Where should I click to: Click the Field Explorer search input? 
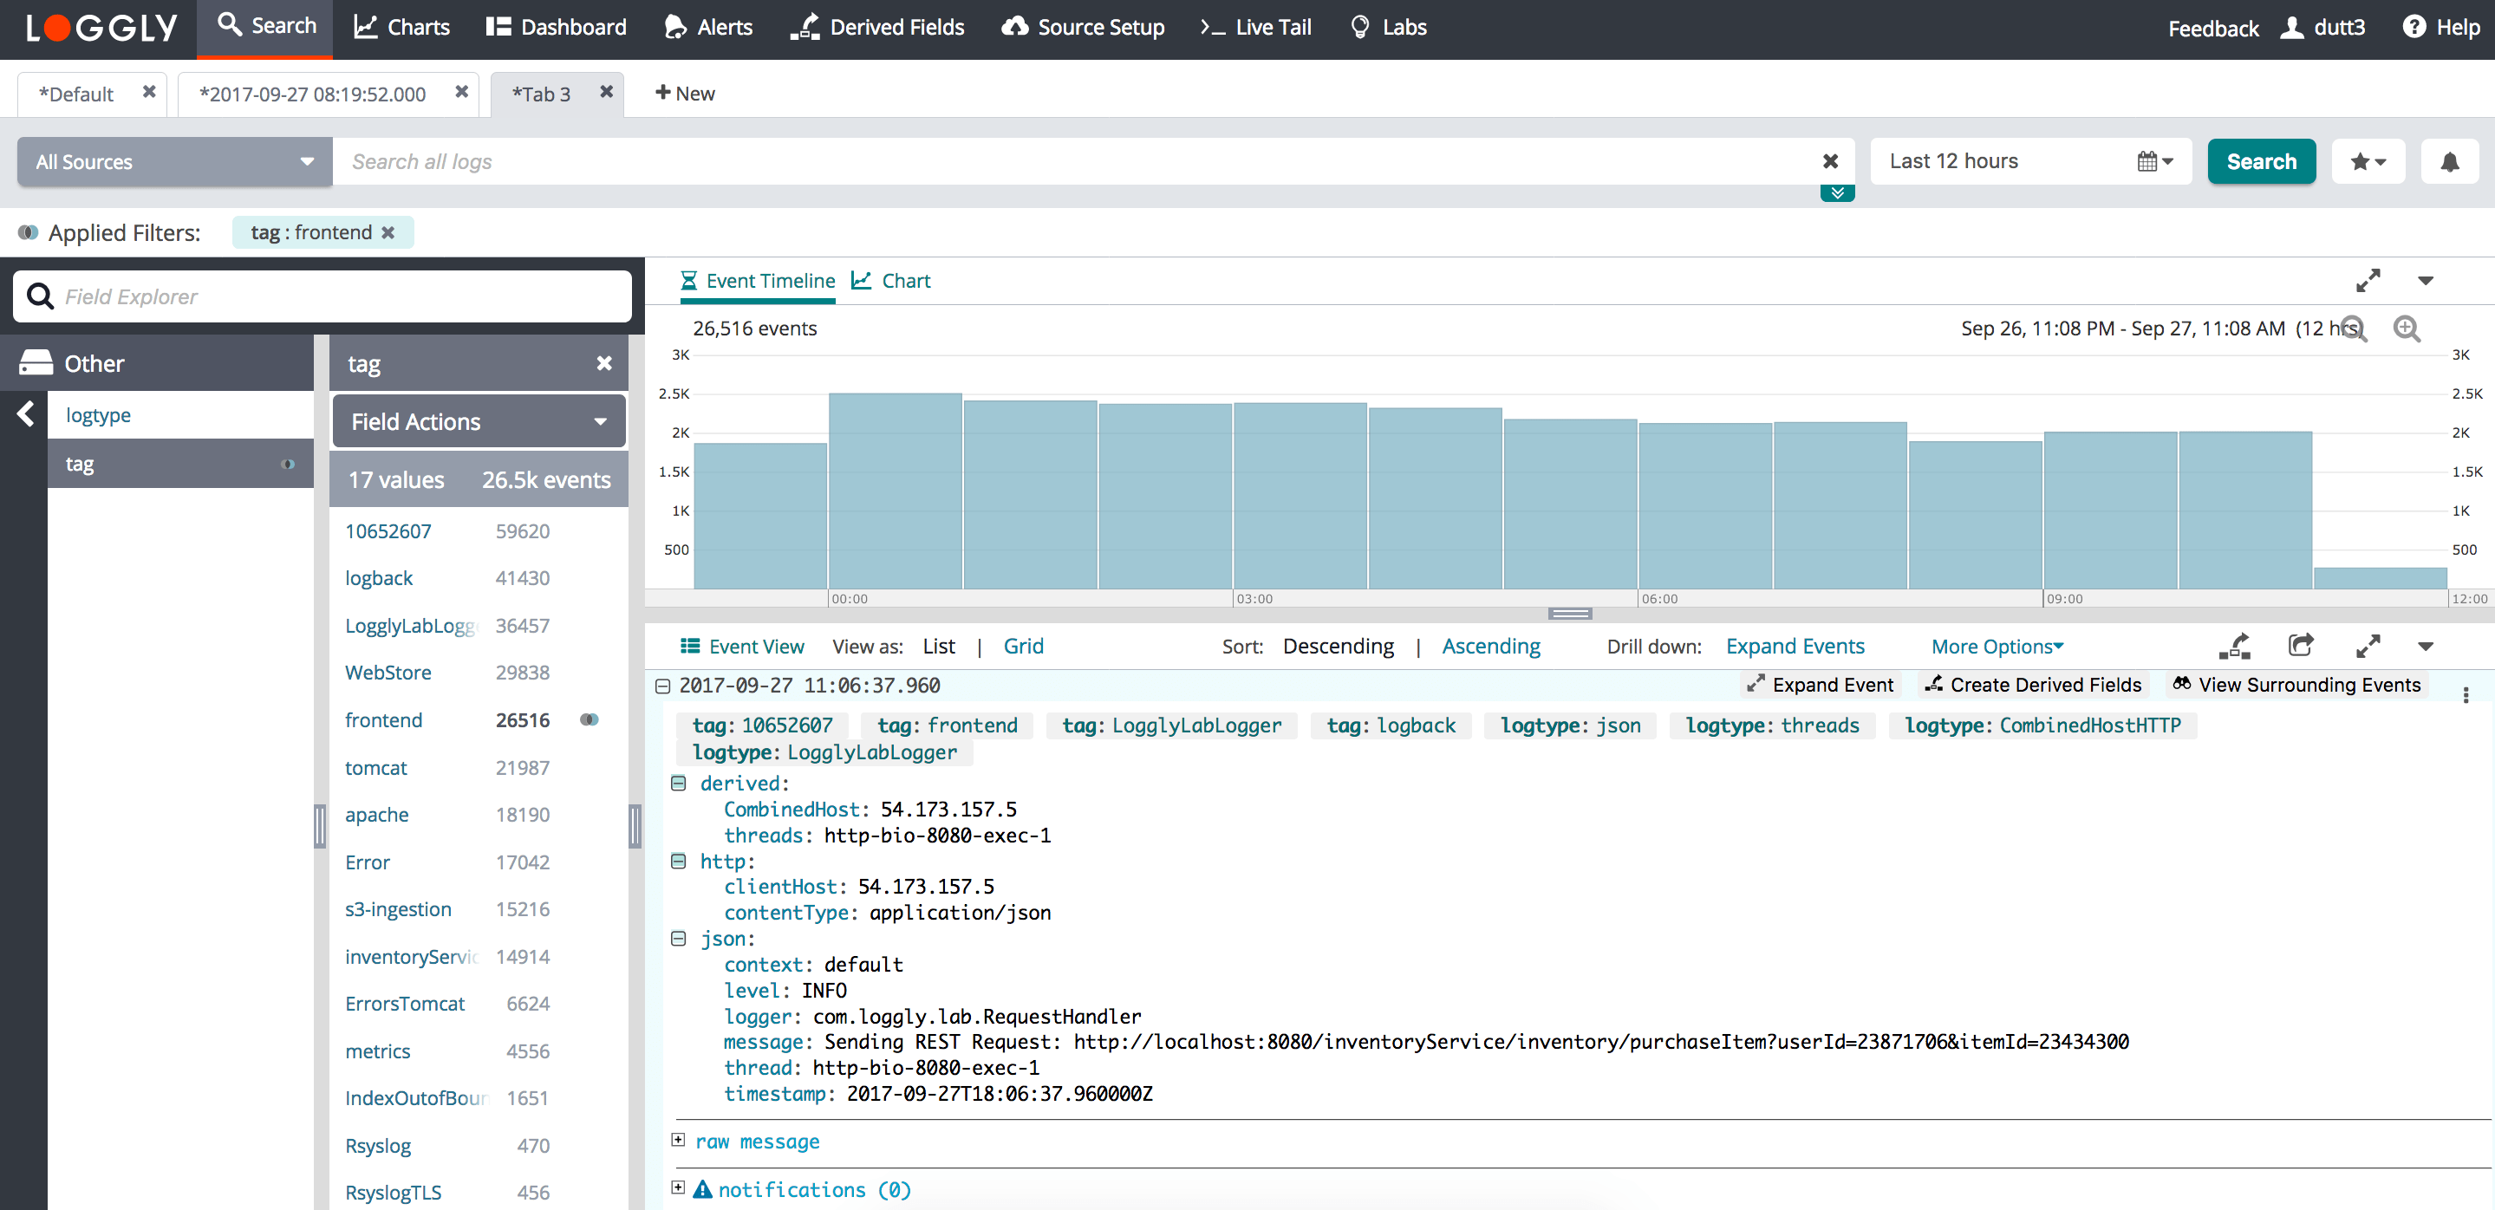pyautogui.click(x=329, y=296)
